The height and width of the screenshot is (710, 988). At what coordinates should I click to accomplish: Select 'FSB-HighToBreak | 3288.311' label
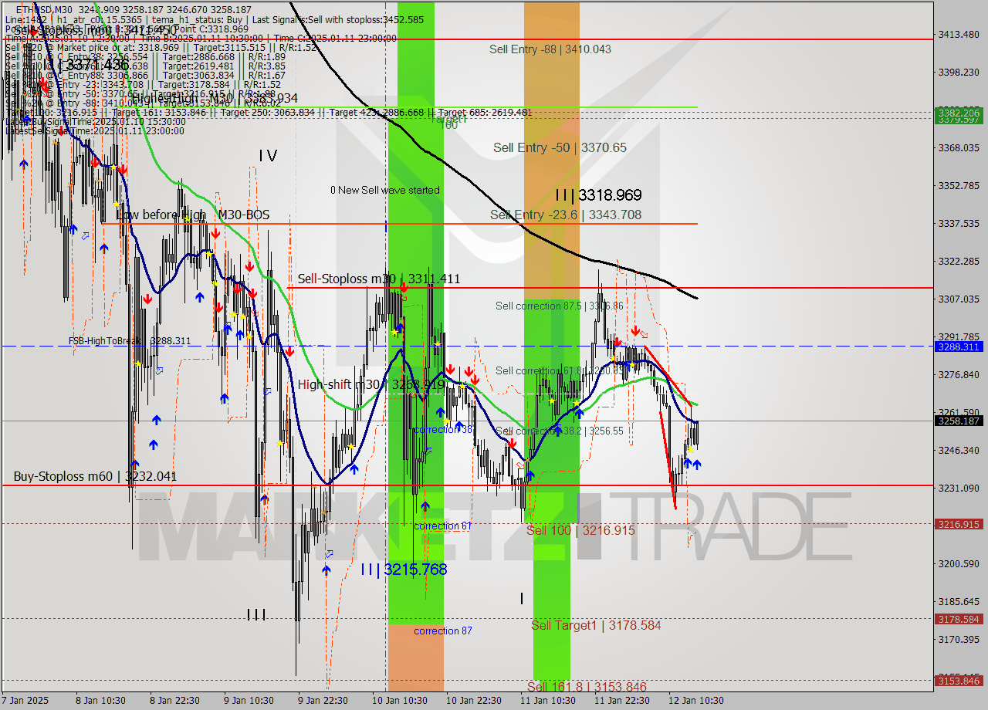(x=130, y=341)
